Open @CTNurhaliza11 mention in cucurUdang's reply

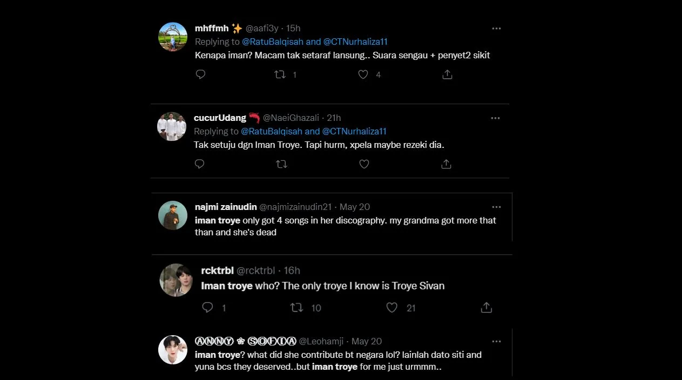pyautogui.click(x=354, y=131)
